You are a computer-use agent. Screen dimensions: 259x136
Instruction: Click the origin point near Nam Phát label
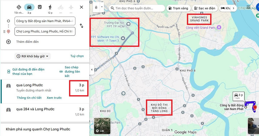246,107
